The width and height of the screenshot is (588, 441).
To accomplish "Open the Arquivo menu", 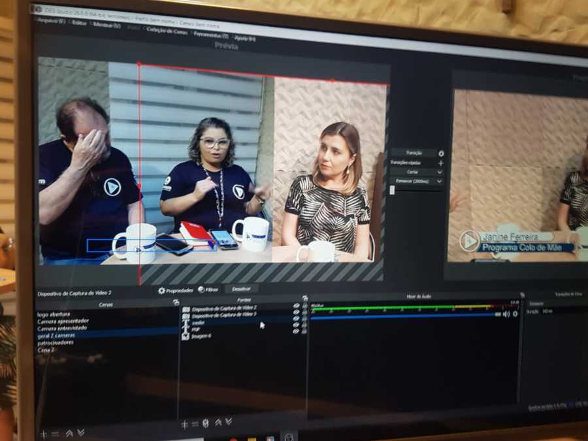I will pyautogui.click(x=50, y=21).
